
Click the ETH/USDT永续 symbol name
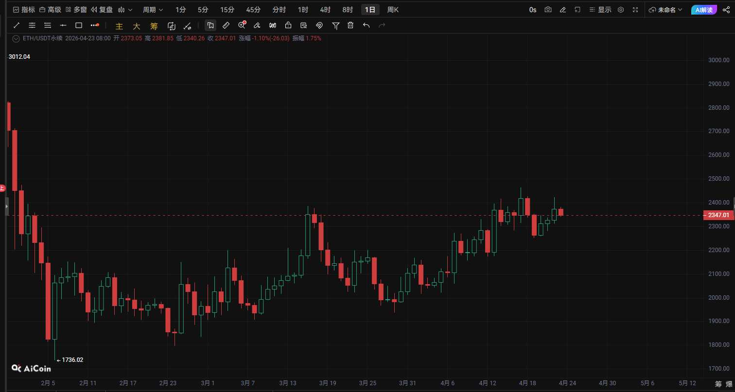tap(42, 38)
